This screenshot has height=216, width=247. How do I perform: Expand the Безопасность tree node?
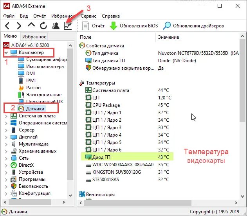pyautogui.click(x=6, y=186)
